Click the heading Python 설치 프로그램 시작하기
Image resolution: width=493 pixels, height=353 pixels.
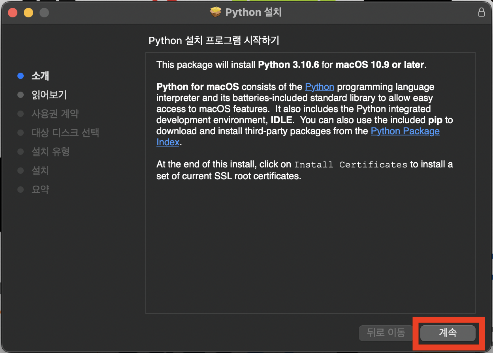pos(214,41)
